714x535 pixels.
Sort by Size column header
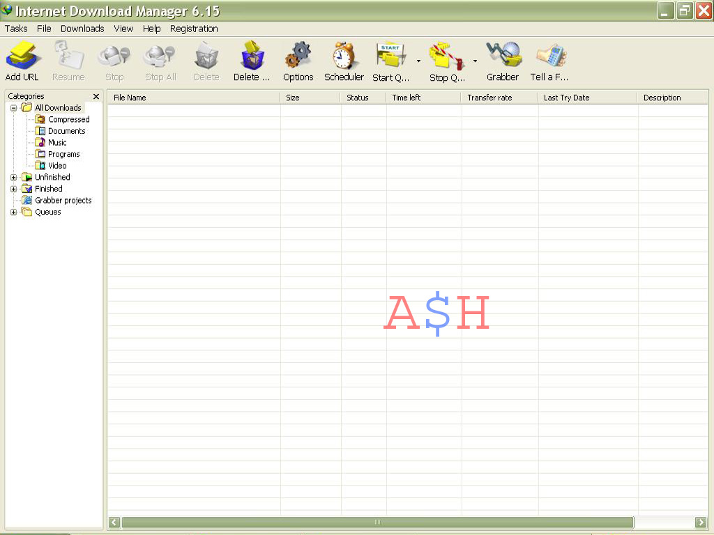pos(310,98)
